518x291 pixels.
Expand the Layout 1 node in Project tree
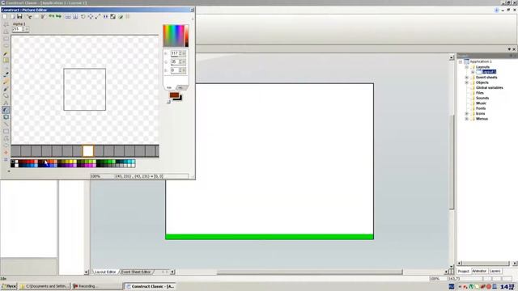[473, 72]
